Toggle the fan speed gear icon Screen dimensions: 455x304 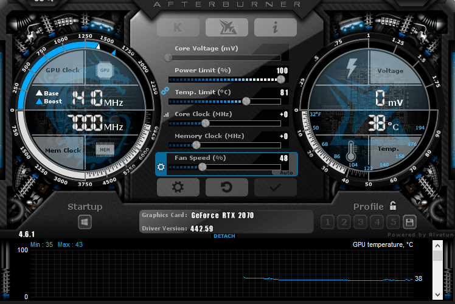pos(161,167)
